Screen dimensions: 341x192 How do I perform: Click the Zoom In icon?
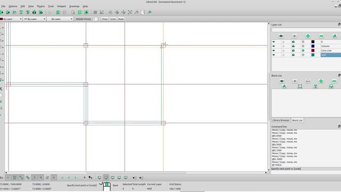point(117,12)
